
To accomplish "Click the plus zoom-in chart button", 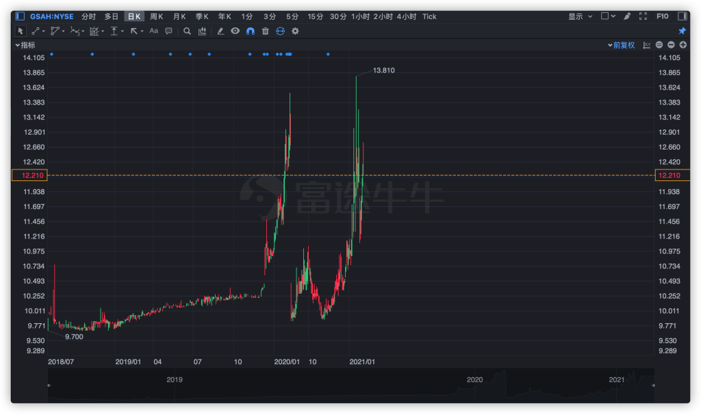I will (683, 45).
